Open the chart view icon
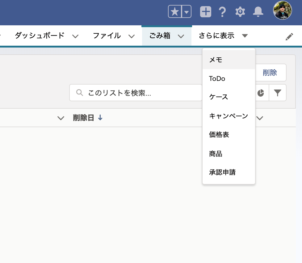 pyautogui.click(x=261, y=93)
